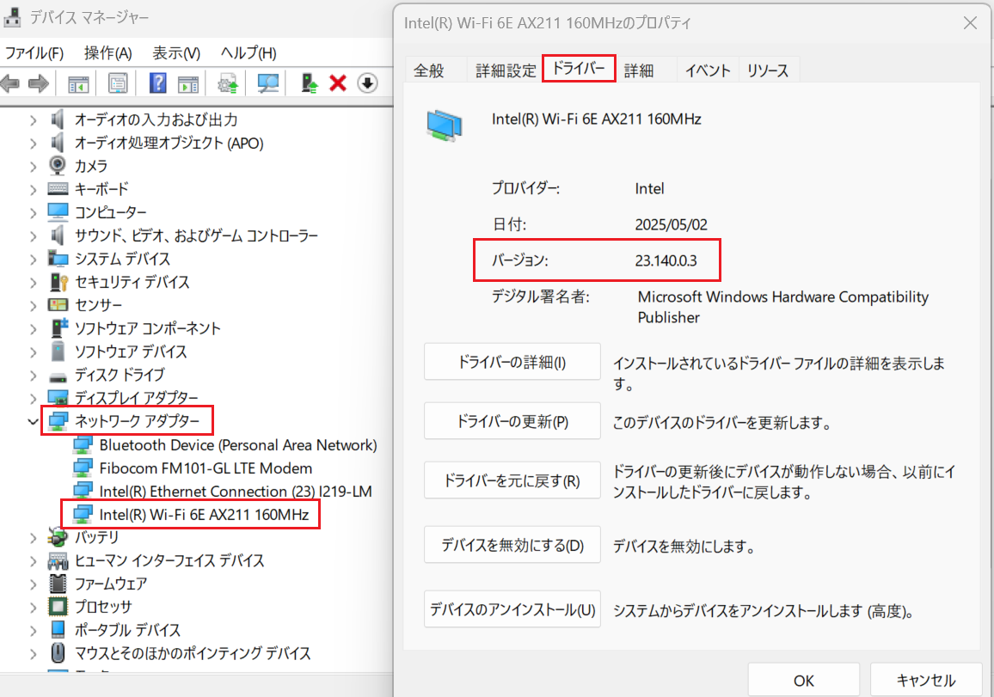The width and height of the screenshot is (994, 697).
Task: Click the speaker icon beside オーディオの入力および出力
Action: tap(57, 119)
